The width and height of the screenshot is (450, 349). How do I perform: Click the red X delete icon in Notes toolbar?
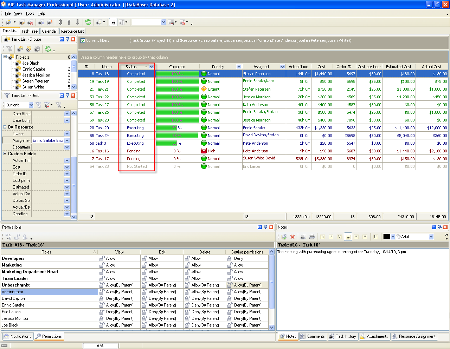tap(292, 237)
